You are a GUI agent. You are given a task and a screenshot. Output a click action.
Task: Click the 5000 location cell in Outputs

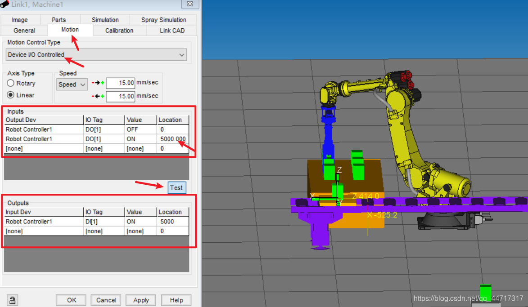[173, 222]
